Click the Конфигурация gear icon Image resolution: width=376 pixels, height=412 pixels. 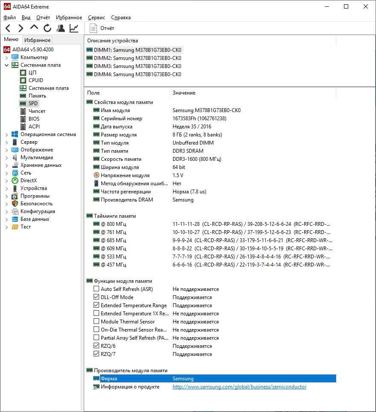[x=15, y=211]
